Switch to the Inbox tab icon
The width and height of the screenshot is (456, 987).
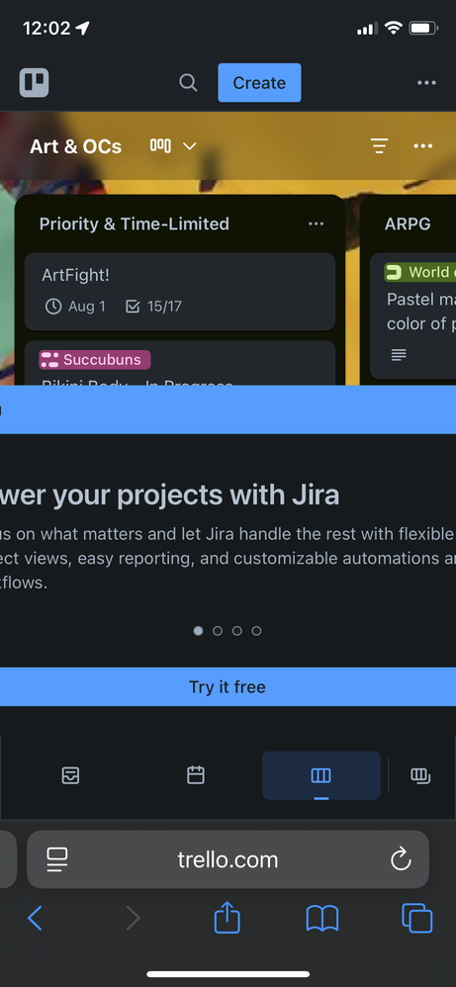tap(70, 775)
